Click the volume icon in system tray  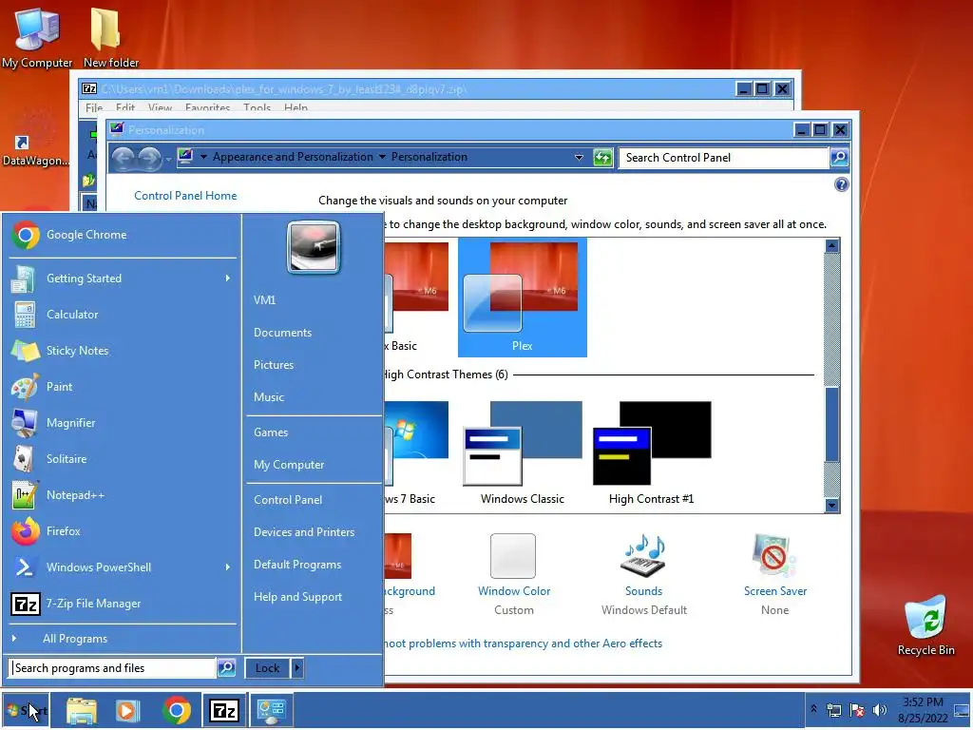879,710
